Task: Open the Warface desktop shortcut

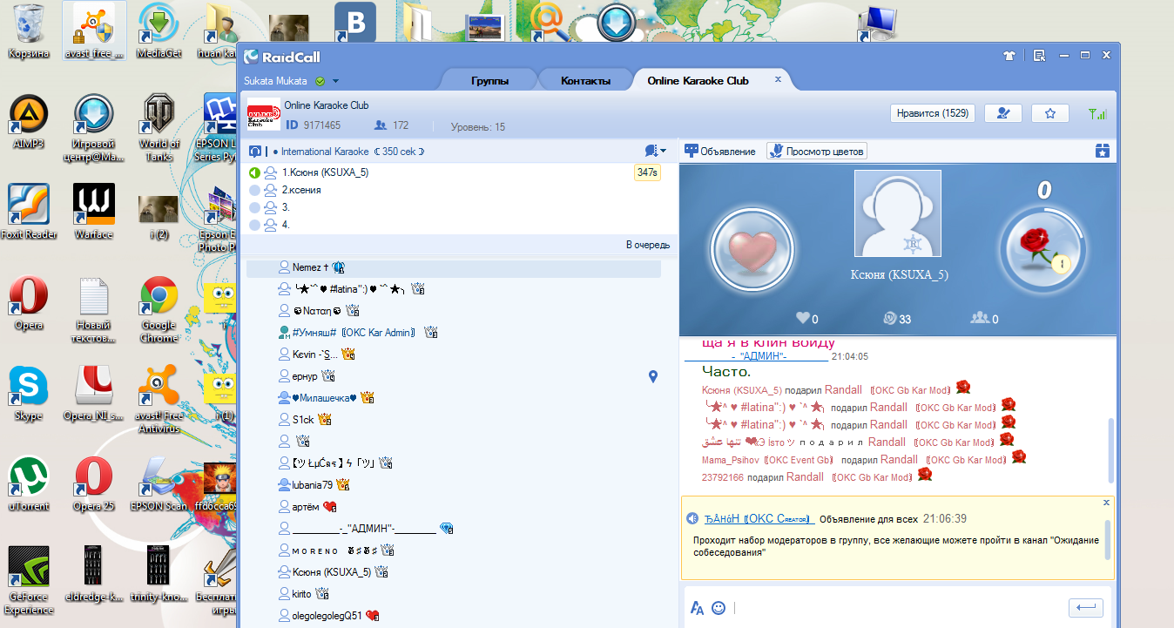Action: click(x=94, y=213)
